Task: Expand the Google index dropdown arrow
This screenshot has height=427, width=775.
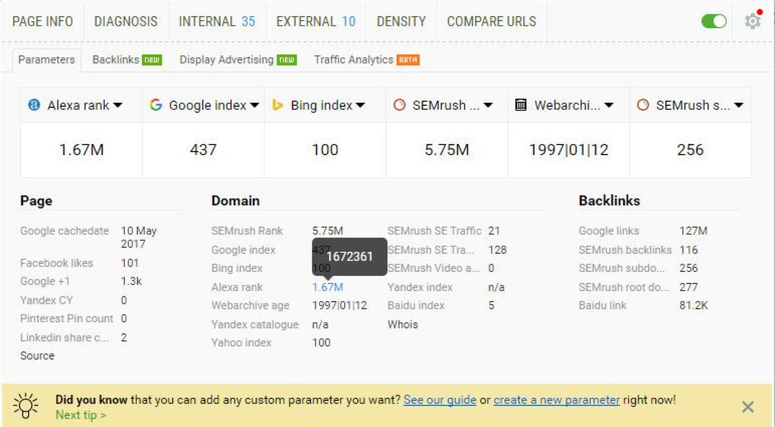Action: (x=255, y=105)
